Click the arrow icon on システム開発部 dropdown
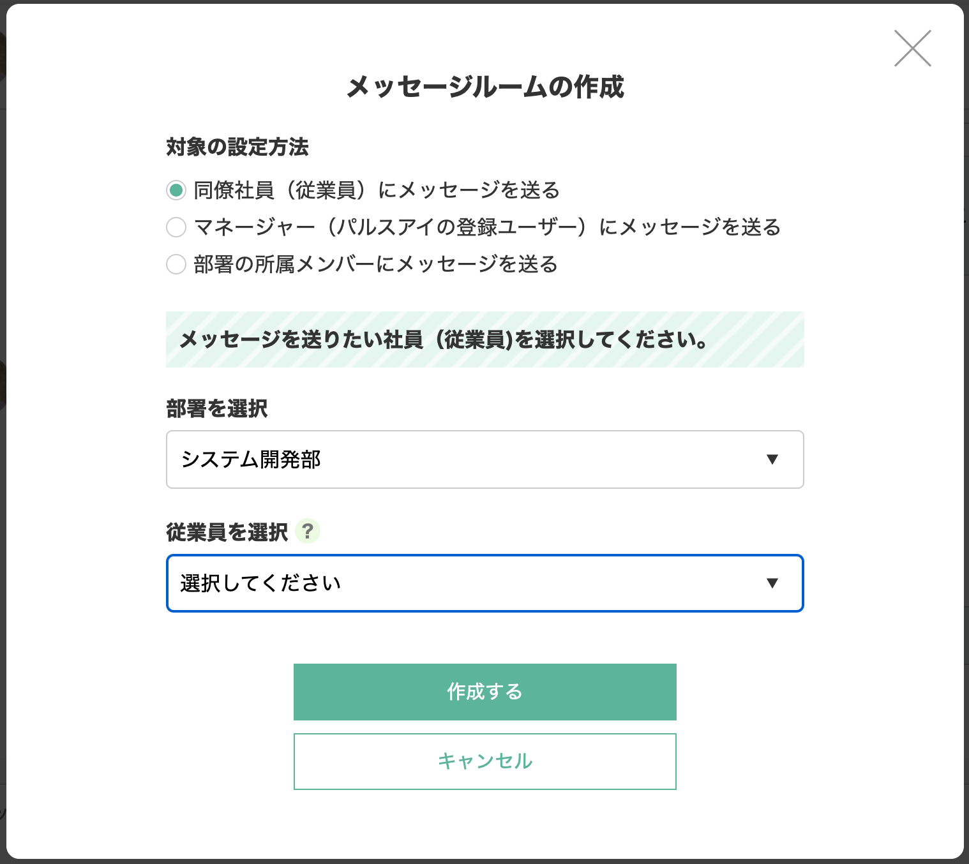Image resolution: width=969 pixels, height=864 pixels. (772, 459)
